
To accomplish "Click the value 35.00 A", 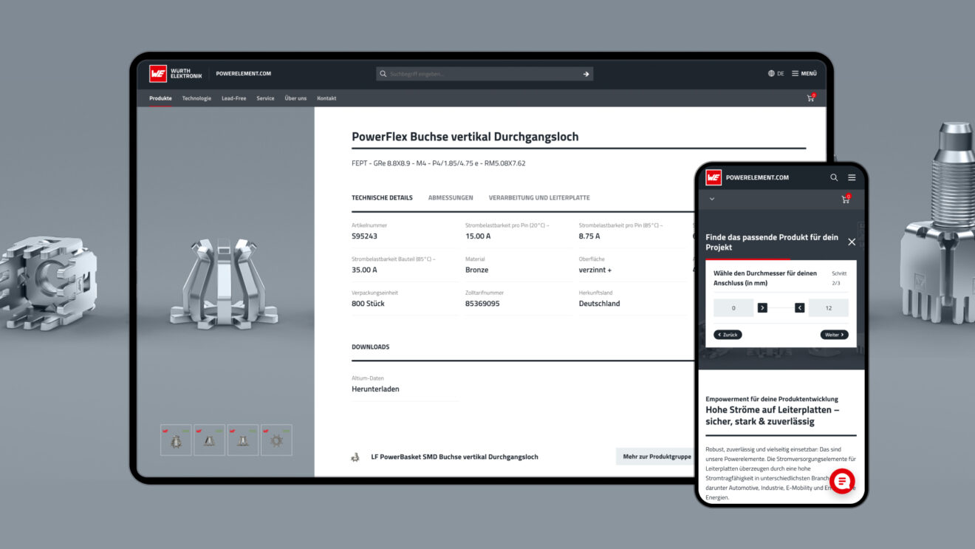I will (x=364, y=270).
